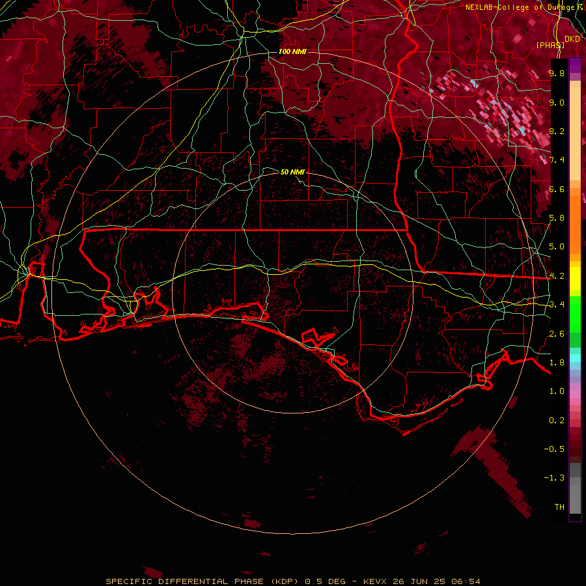Click the 3.4 legend value
Image resolution: width=586 pixels, height=586 pixels.
pos(557,305)
